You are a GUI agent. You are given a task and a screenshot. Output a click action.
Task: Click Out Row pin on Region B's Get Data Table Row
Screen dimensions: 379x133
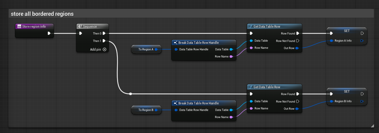pos(297,109)
